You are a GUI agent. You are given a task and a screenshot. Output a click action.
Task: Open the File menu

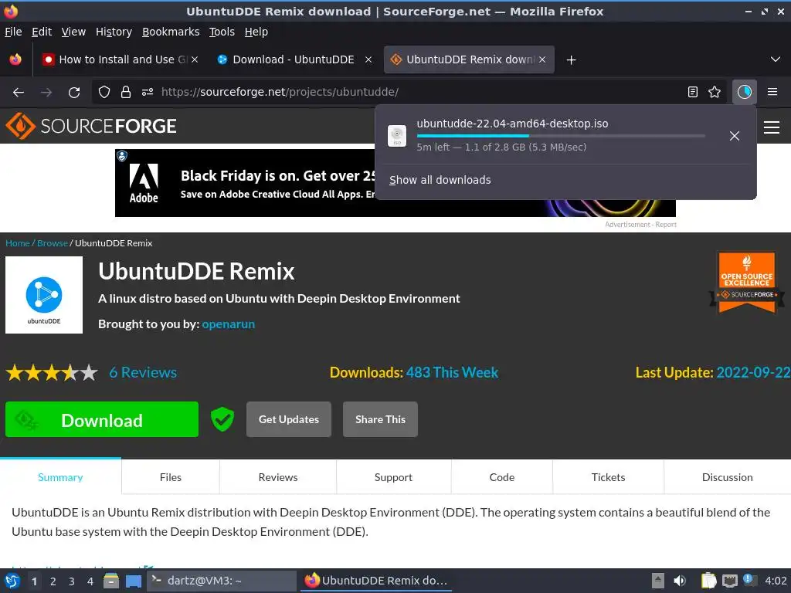(x=14, y=32)
